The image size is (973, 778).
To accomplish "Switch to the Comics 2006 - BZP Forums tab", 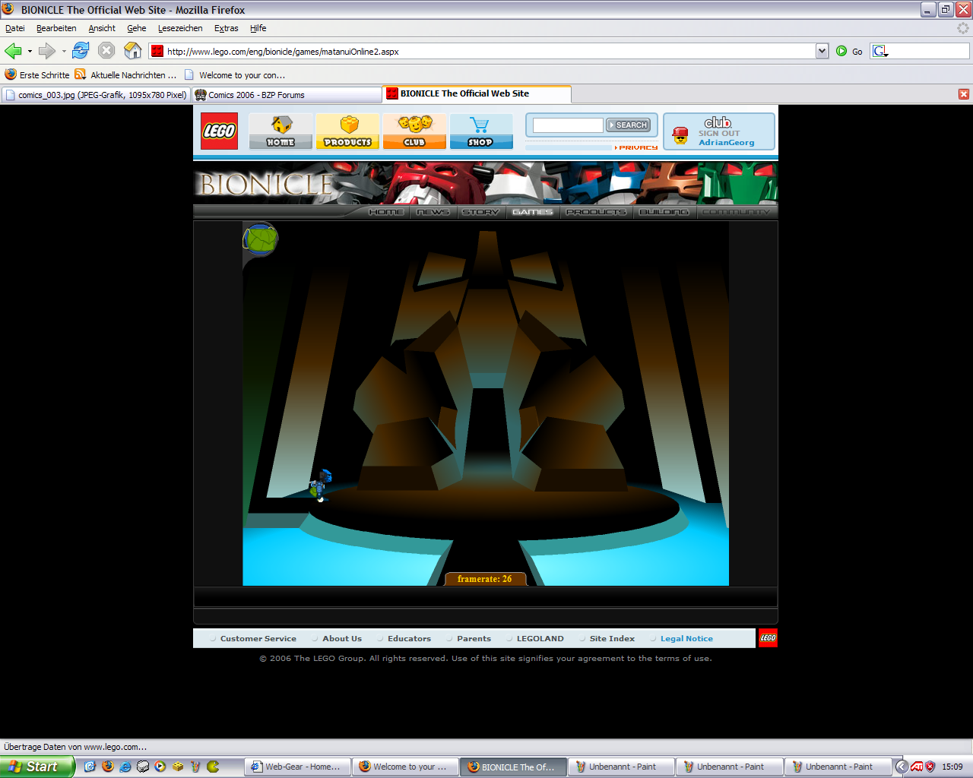I will point(286,95).
